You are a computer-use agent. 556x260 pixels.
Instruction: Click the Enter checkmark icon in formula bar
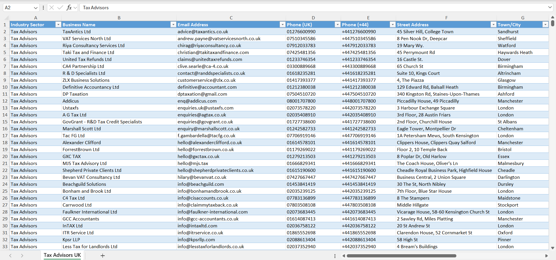pos(60,8)
